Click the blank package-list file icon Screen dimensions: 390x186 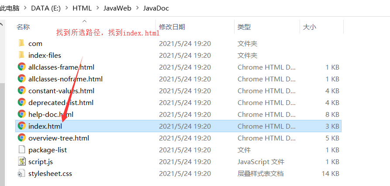pyautogui.click(x=22, y=150)
